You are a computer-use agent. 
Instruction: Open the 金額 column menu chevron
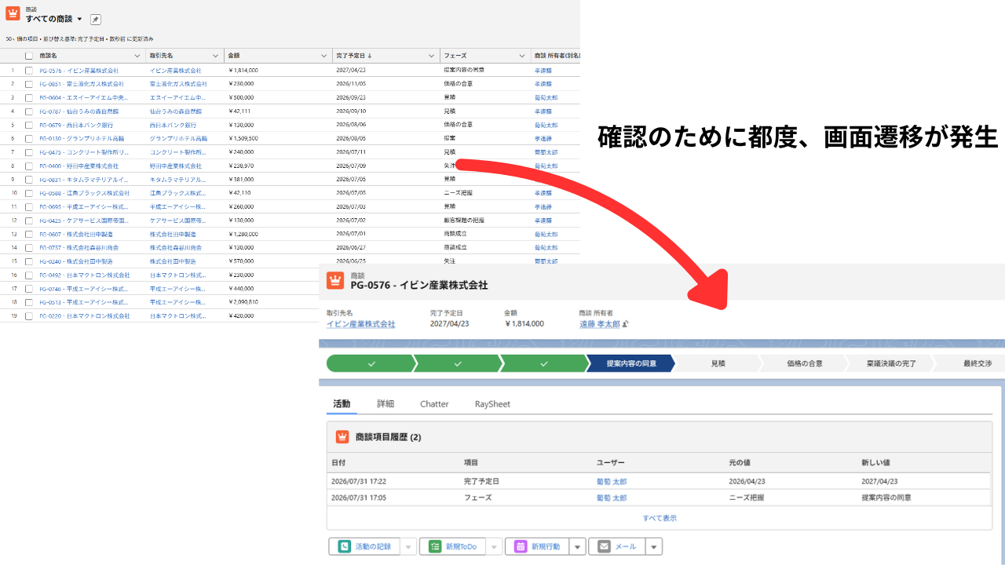(x=323, y=56)
